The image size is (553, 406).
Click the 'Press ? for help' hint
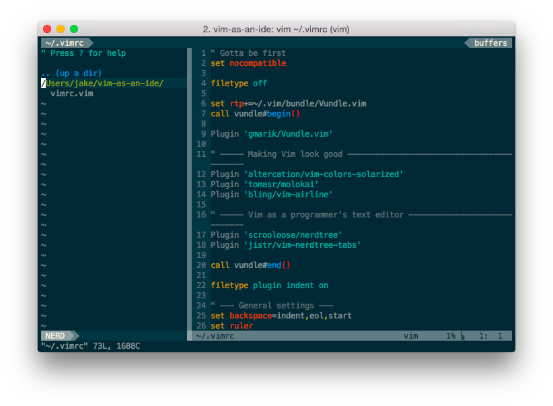click(x=83, y=53)
